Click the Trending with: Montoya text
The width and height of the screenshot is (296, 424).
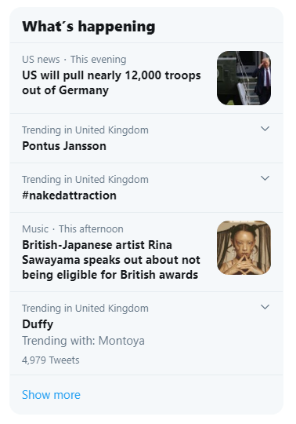click(x=83, y=341)
